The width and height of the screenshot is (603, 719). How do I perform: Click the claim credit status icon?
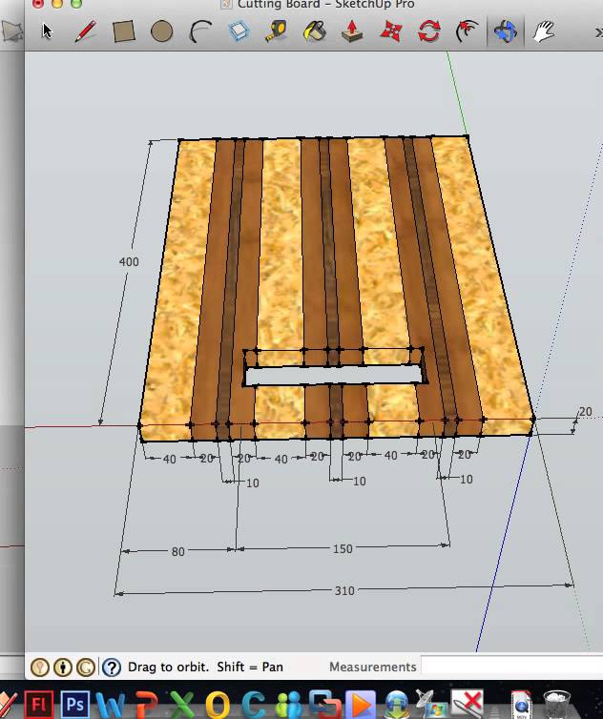click(86, 667)
